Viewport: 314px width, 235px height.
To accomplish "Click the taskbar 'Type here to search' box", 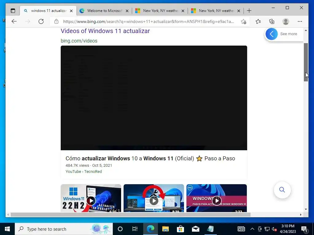I will click(64, 229).
